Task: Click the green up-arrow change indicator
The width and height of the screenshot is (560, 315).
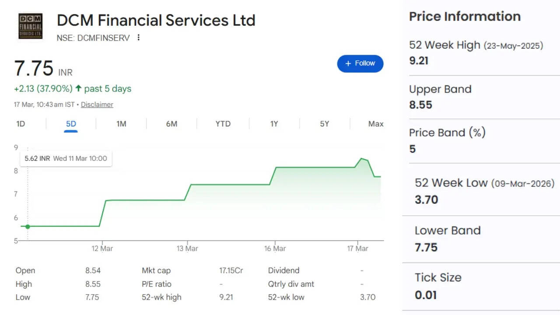Action: [x=78, y=88]
